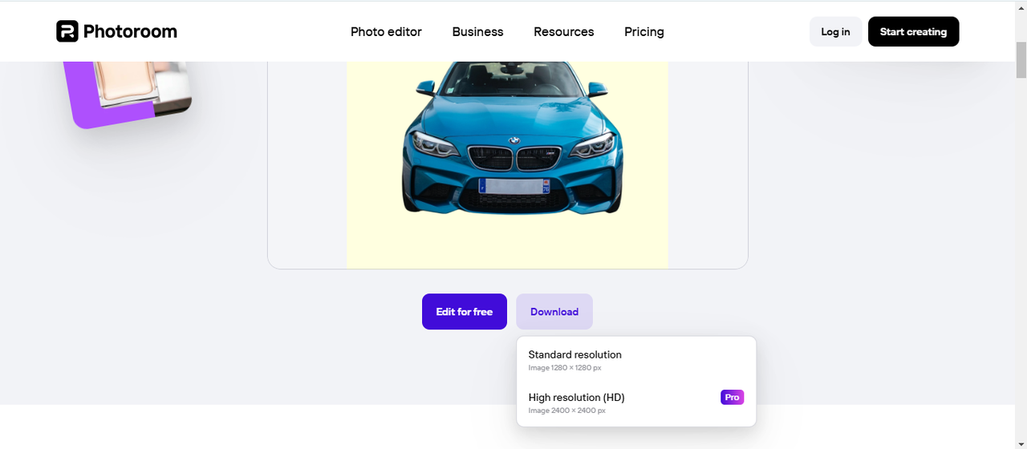Click the Photoroom logo icon
Screen dimensions: 1027x449
coord(67,31)
